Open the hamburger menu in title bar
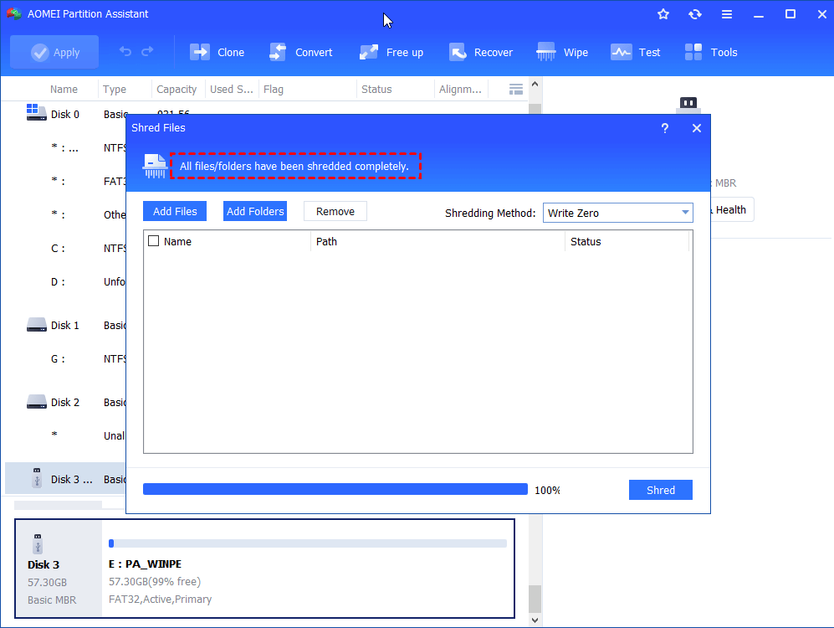834x628 pixels. [727, 14]
